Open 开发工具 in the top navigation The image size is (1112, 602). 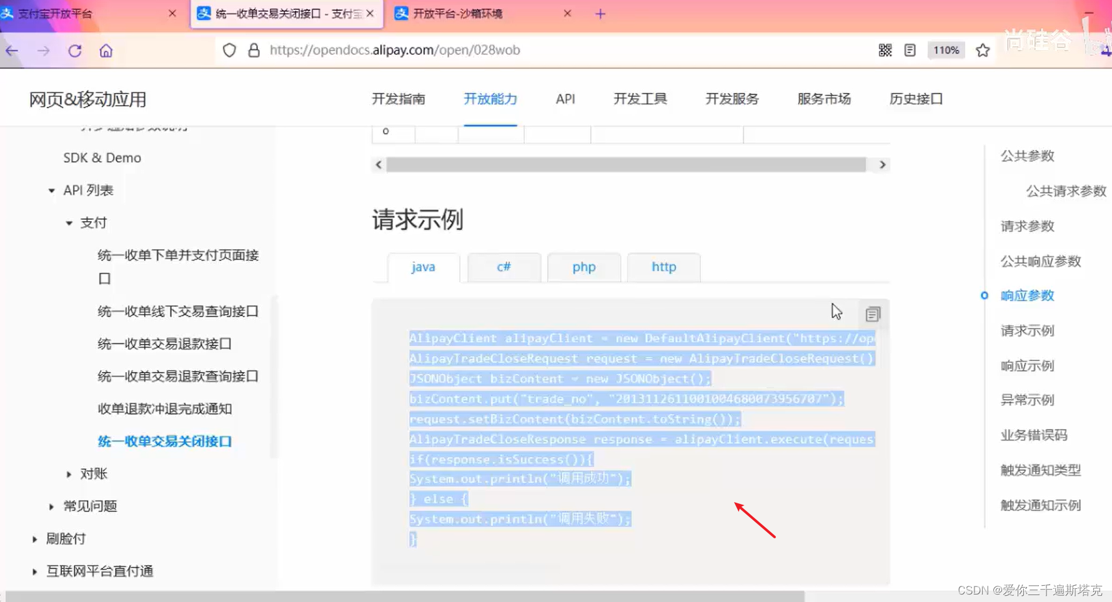click(x=640, y=99)
